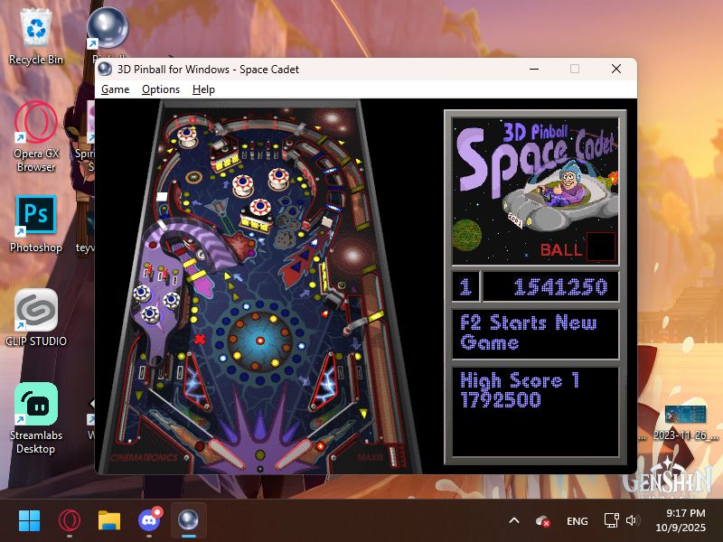Open Discord from the taskbar
Viewport: 723px width, 542px height.
pos(149,521)
